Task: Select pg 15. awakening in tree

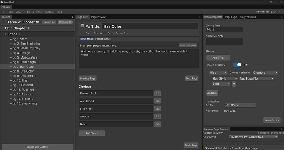Action: 37,103
